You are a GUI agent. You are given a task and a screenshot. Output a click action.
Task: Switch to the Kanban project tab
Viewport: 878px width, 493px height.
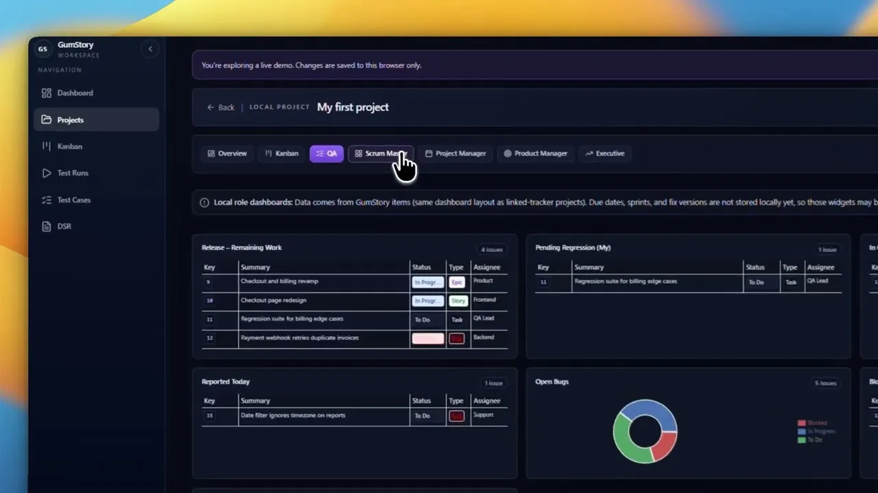[x=282, y=153]
